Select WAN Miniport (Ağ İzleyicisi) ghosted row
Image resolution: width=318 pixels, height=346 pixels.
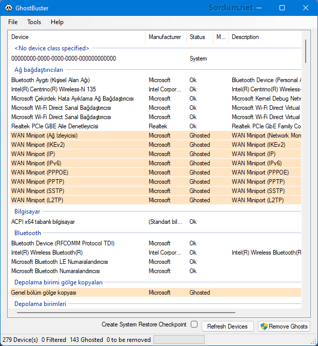coord(156,136)
